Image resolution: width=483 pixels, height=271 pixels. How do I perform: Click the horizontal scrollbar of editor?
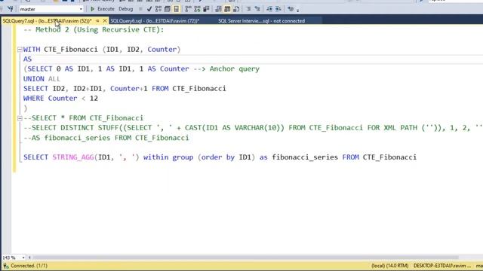pyautogui.click(x=245, y=257)
